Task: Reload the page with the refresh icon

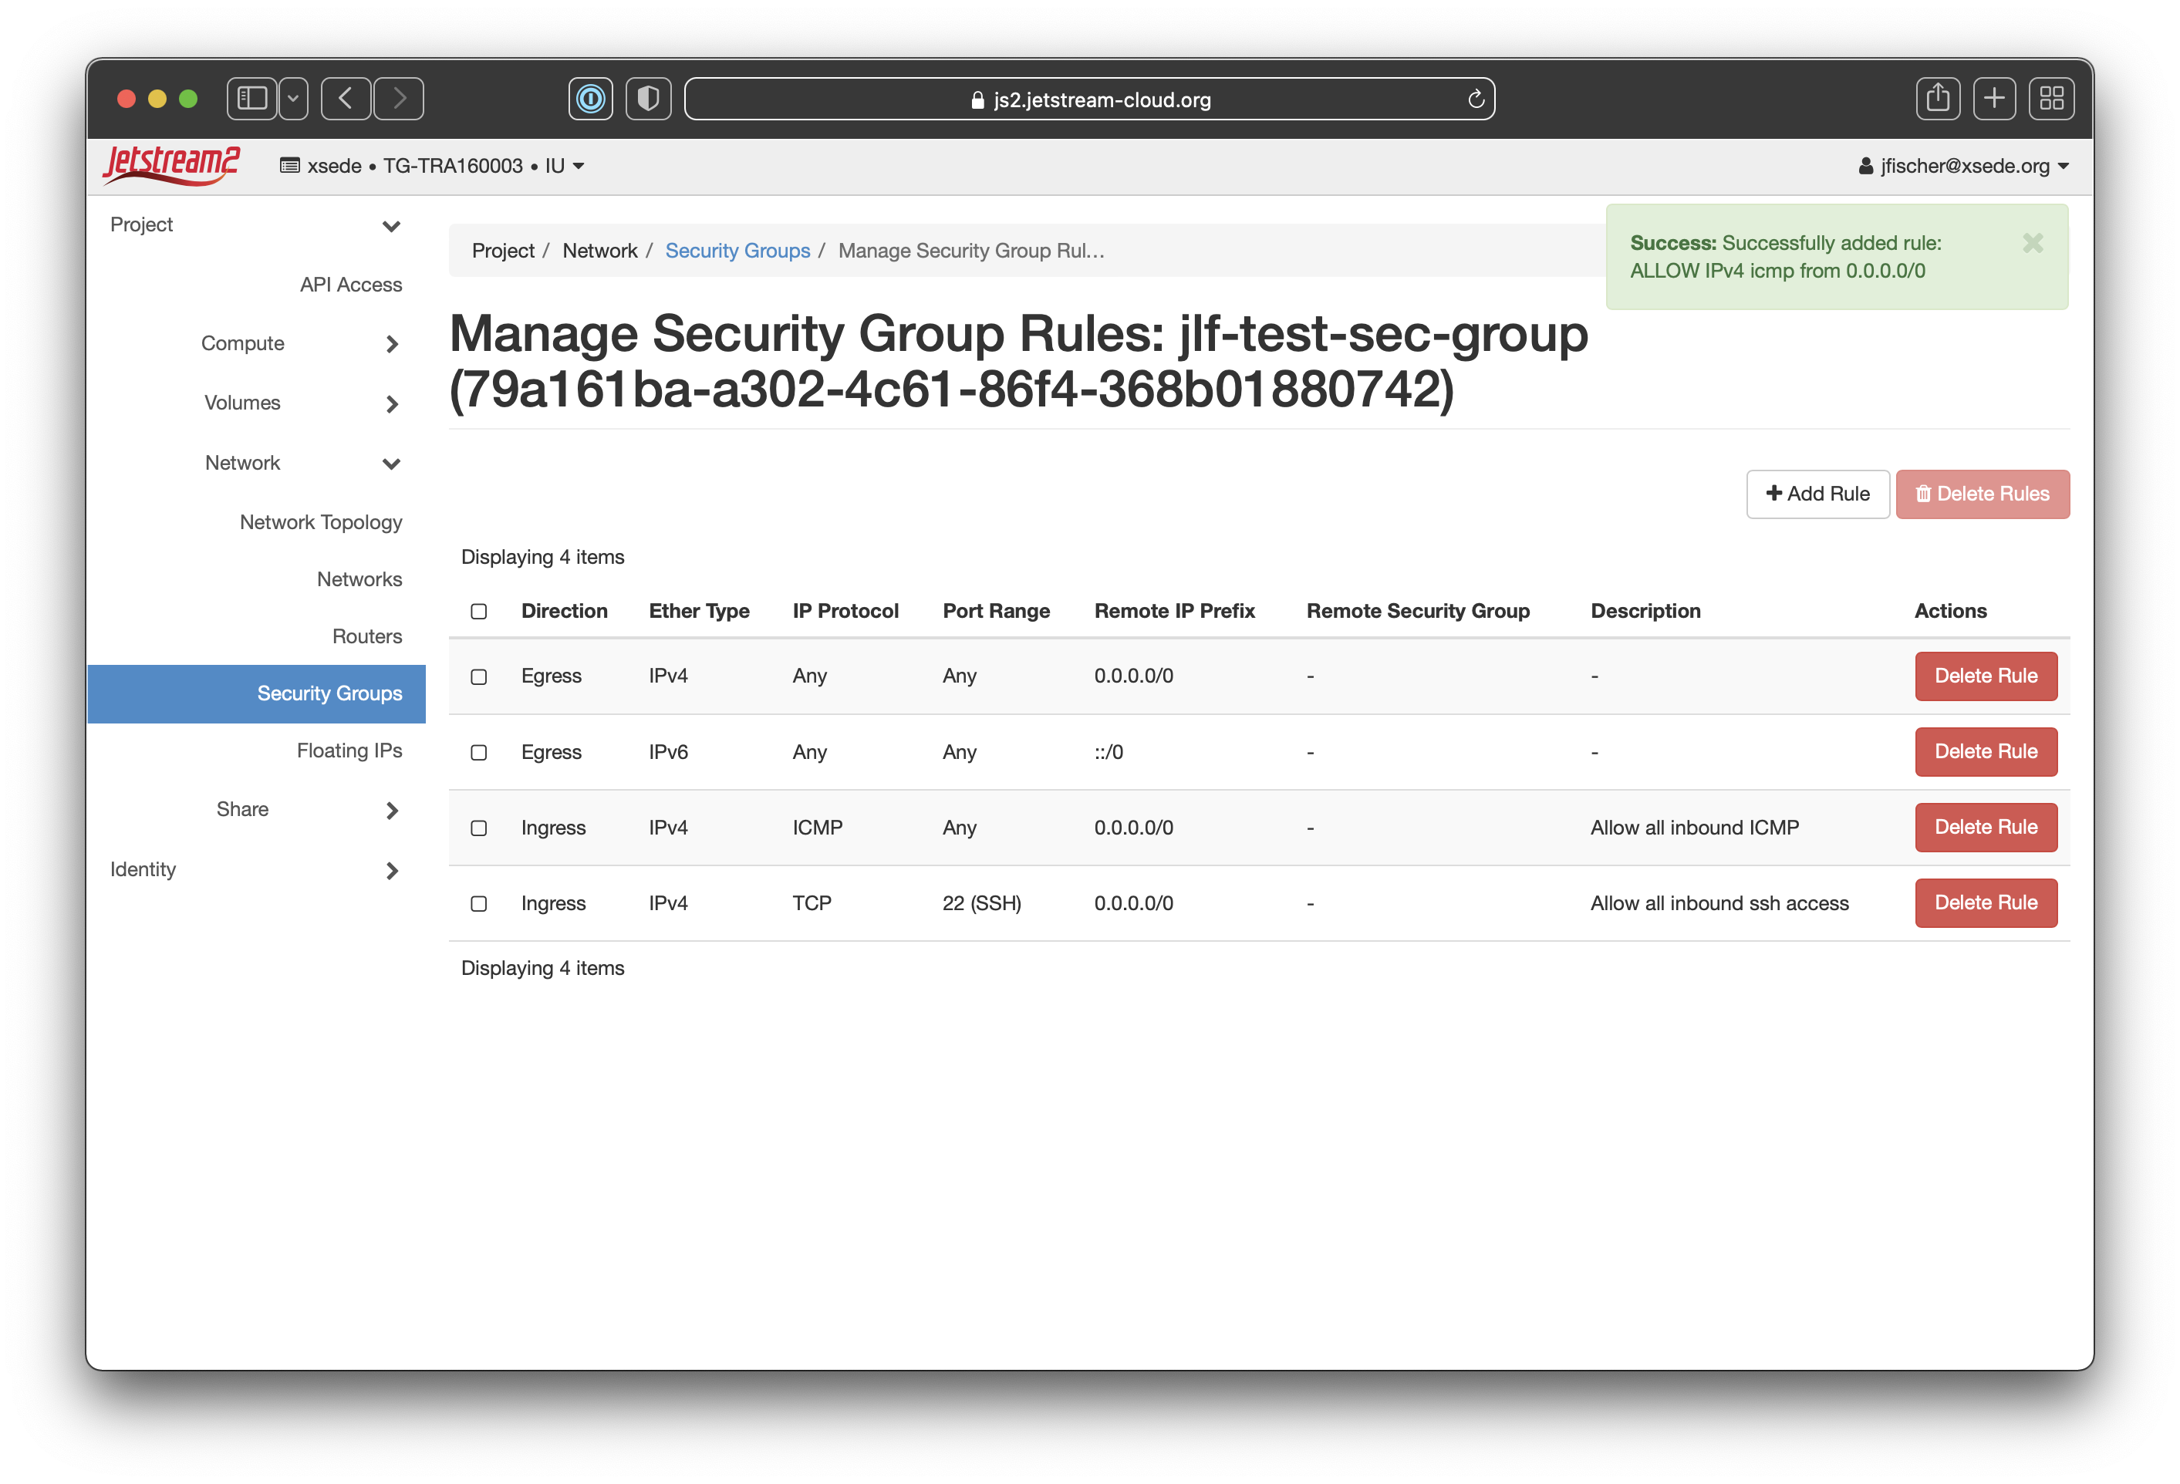Action: click(x=1476, y=99)
